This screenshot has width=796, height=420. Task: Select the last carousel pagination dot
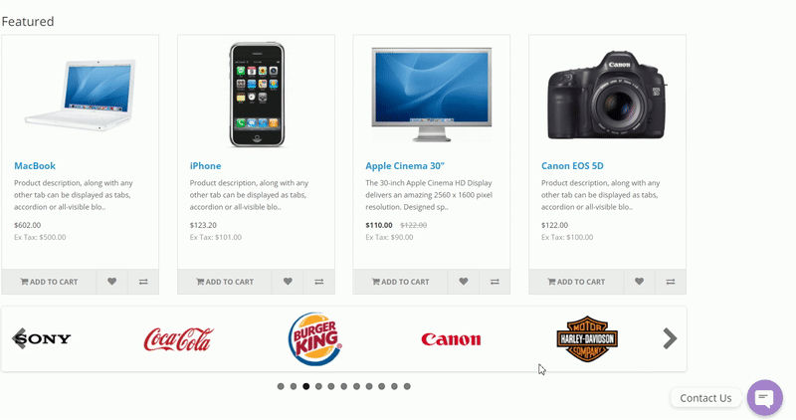coord(407,386)
